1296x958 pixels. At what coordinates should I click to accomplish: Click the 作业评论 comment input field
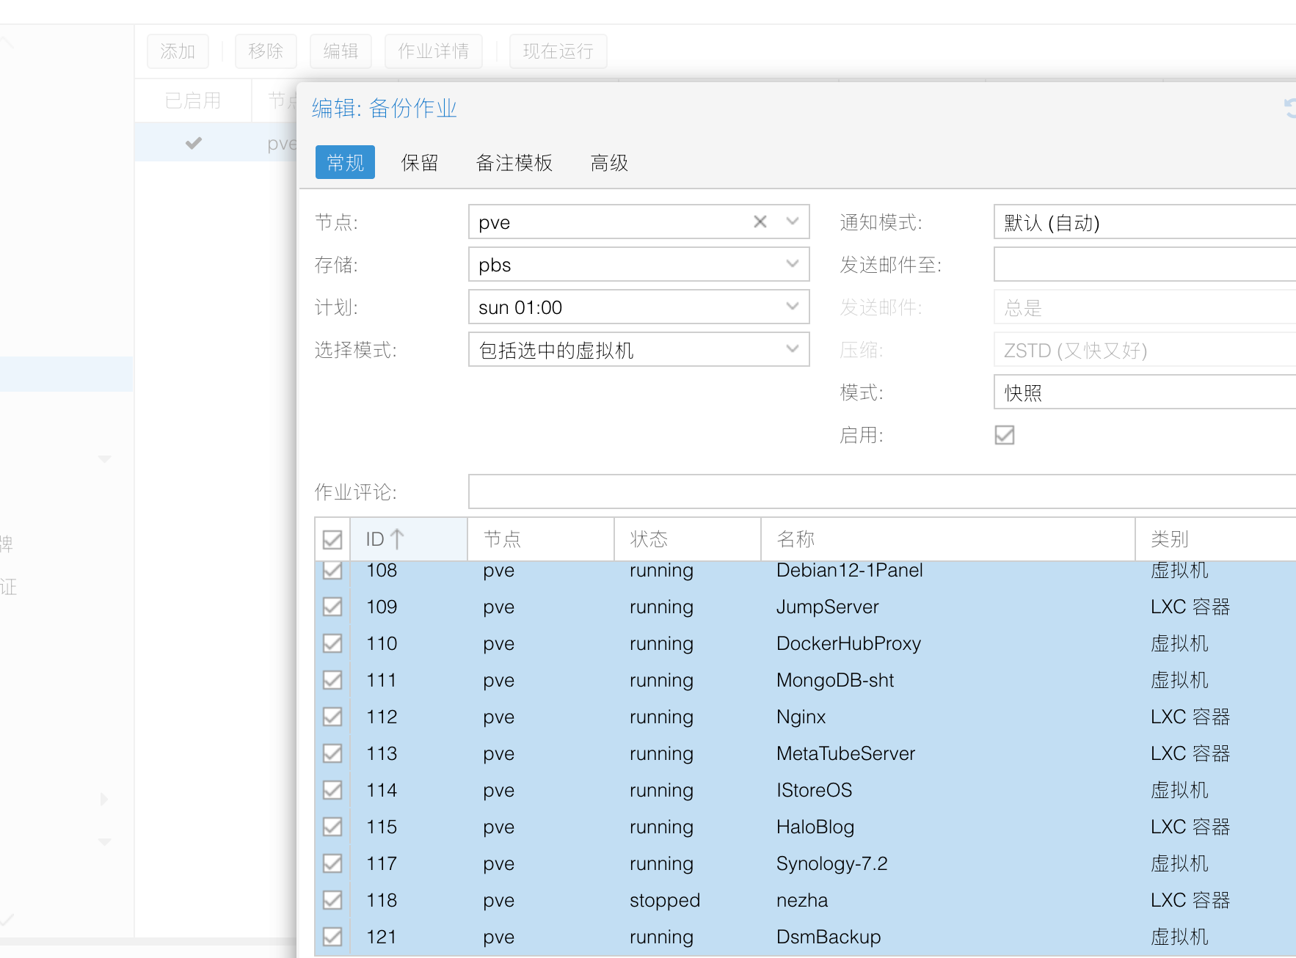click(881, 491)
